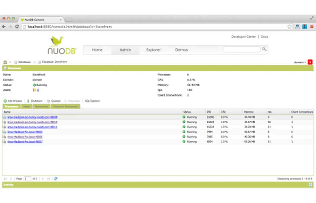Sort by the Client Connections column header
Viewport: 316px width, 203px height.
[x=302, y=112]
